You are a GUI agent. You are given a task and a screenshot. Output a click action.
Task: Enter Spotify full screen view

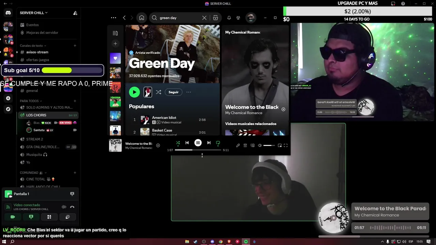coord(286,146)
